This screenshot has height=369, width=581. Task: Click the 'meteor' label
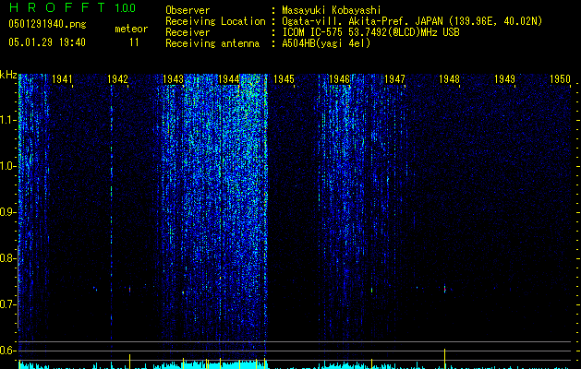(131, 29)
